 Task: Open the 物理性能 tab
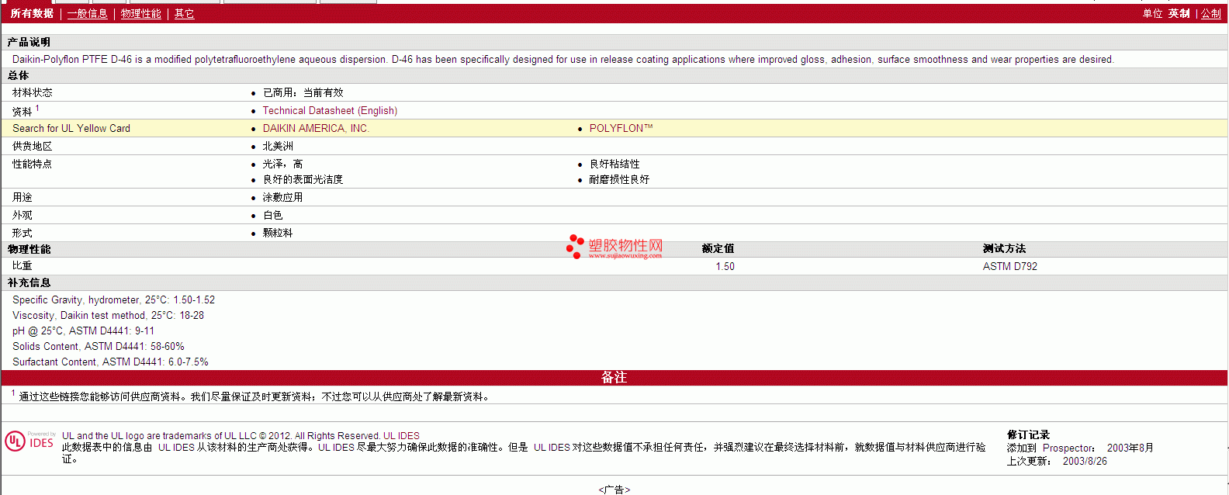pos(141,14)
